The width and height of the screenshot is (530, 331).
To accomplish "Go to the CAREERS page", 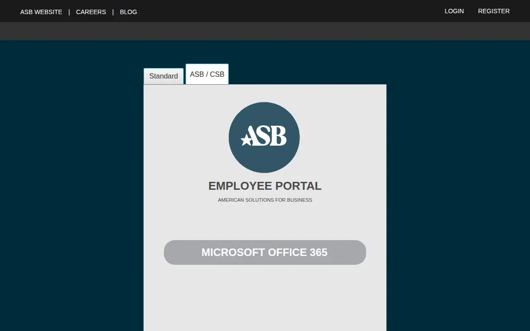I will pyautogui.click(x=91, y=12).
